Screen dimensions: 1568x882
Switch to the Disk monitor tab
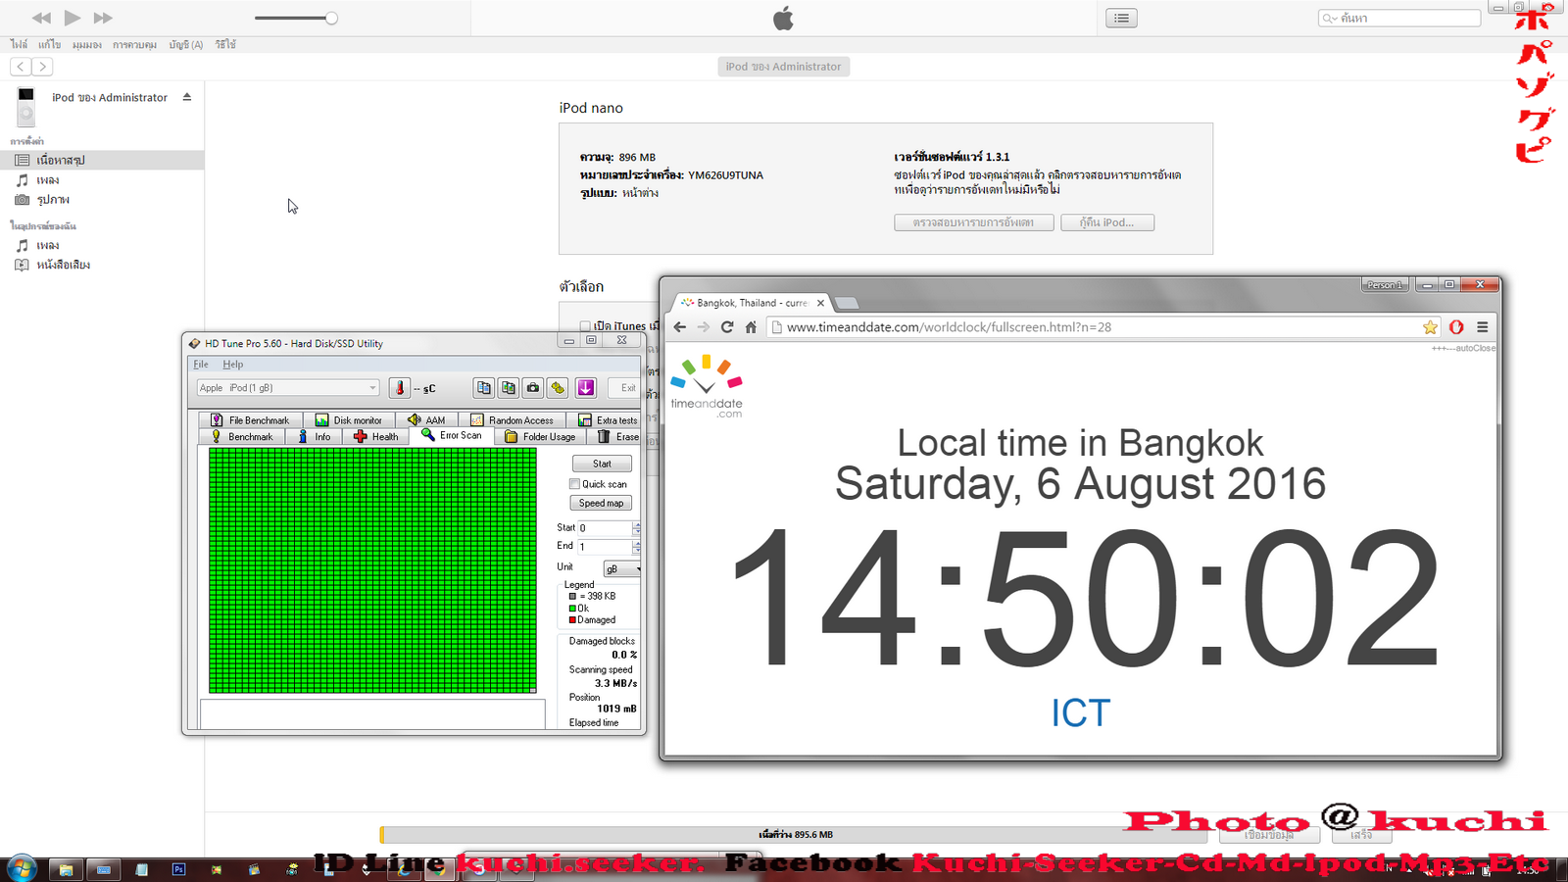pyautogui.click(x=348, y=420)
